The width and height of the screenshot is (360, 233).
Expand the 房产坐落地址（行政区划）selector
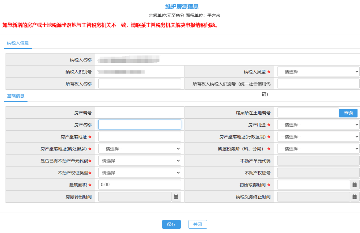click(318, 137)
